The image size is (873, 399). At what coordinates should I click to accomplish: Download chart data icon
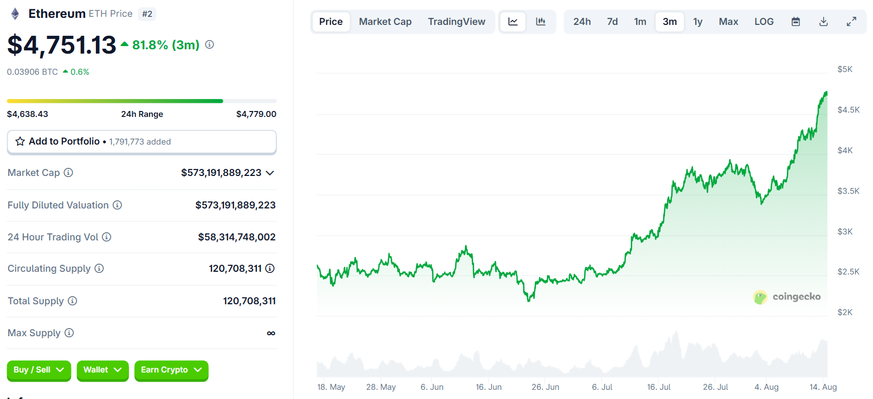tap(823, 22)
